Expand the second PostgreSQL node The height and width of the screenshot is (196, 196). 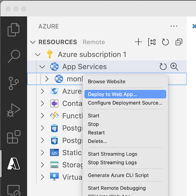tap(42, 140)
